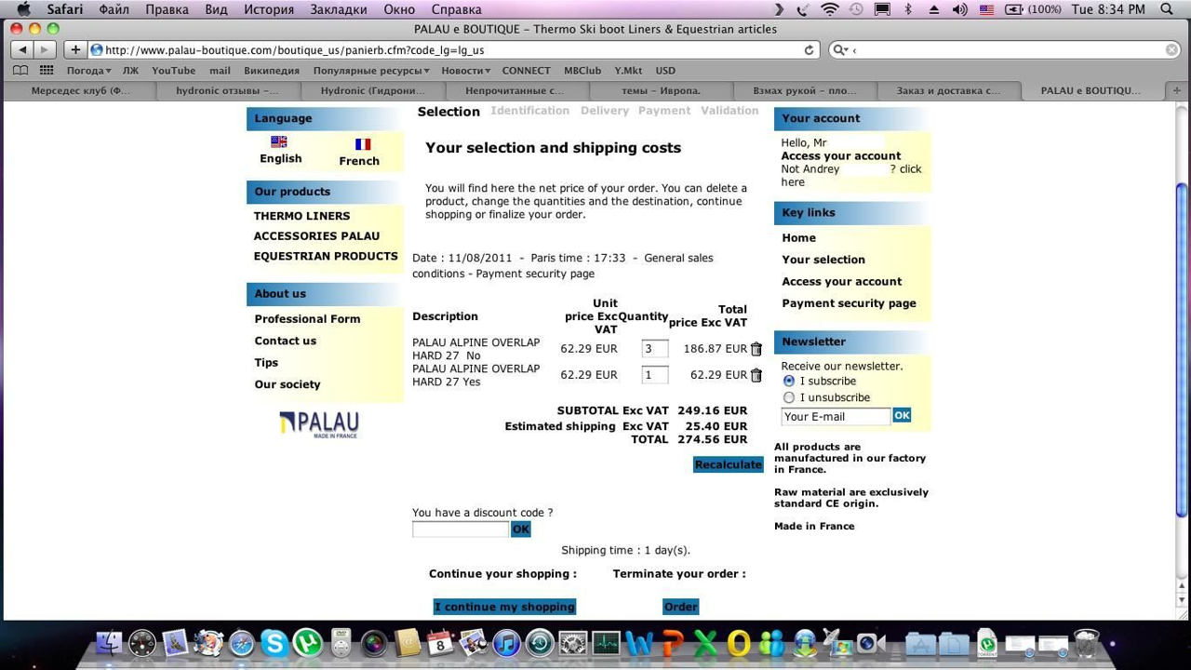Select the English flag icon

click(x=279, y=142)
